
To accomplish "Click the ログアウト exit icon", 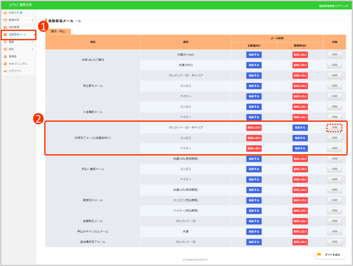I will [5, 71].
